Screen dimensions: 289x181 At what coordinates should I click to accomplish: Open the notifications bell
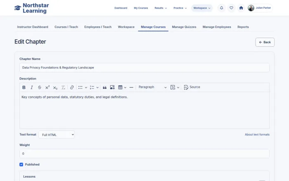tap(222, 8)
